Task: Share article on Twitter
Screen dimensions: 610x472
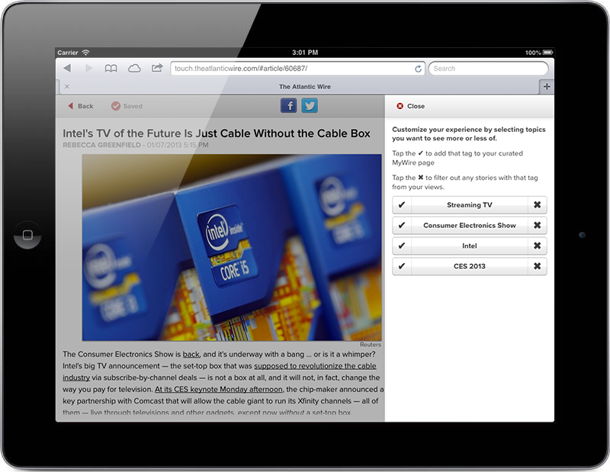Action: (310, 105)
